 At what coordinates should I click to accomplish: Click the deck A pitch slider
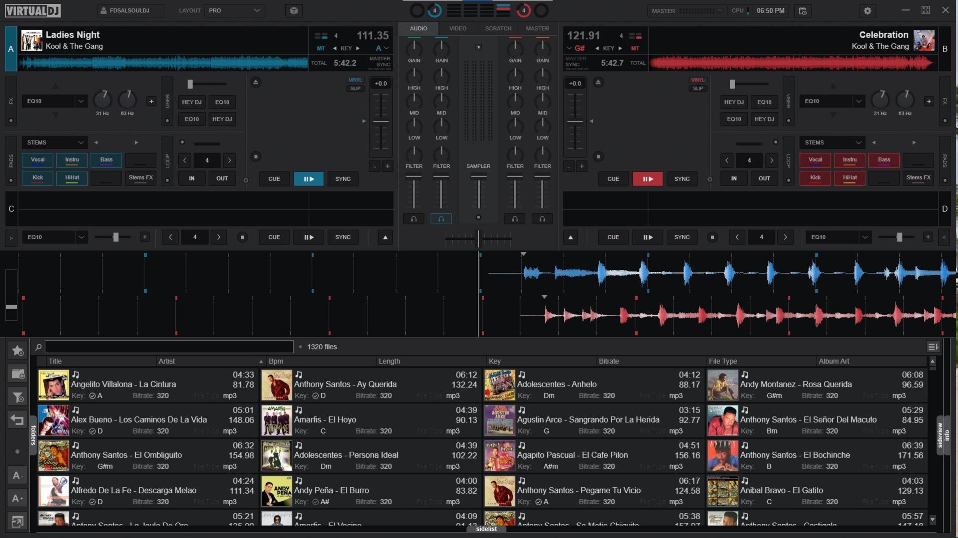(381, 121)
